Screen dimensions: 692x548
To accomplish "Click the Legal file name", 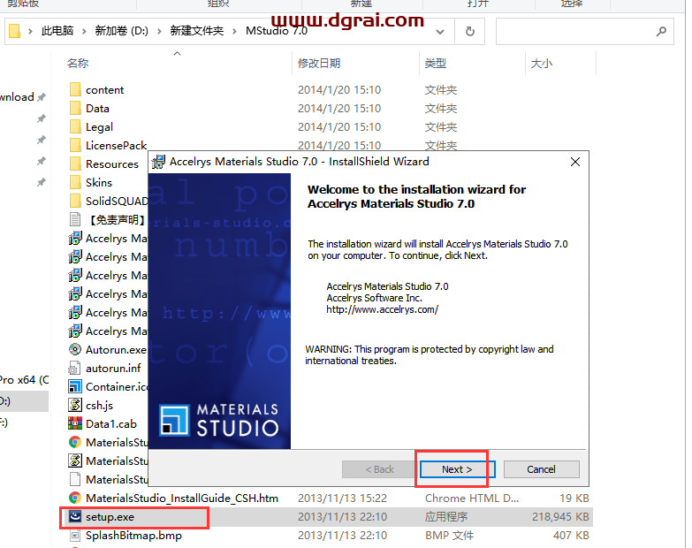I will click(99, 127).
